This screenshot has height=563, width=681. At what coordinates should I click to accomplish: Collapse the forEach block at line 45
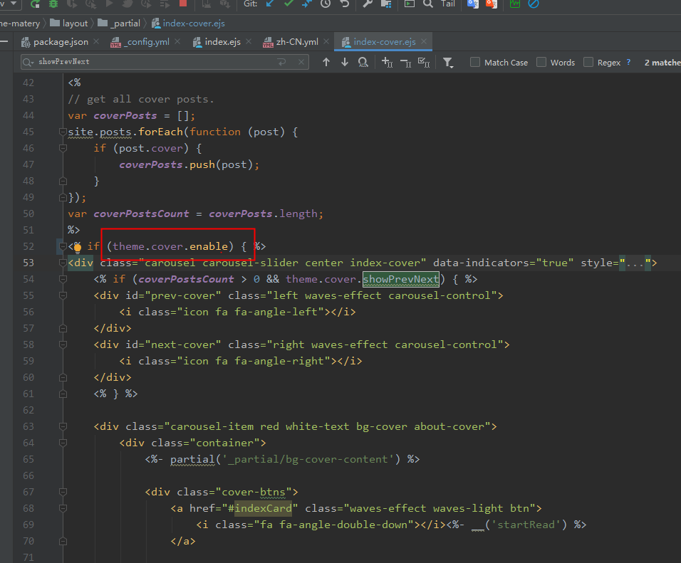(x=63, y=132)
